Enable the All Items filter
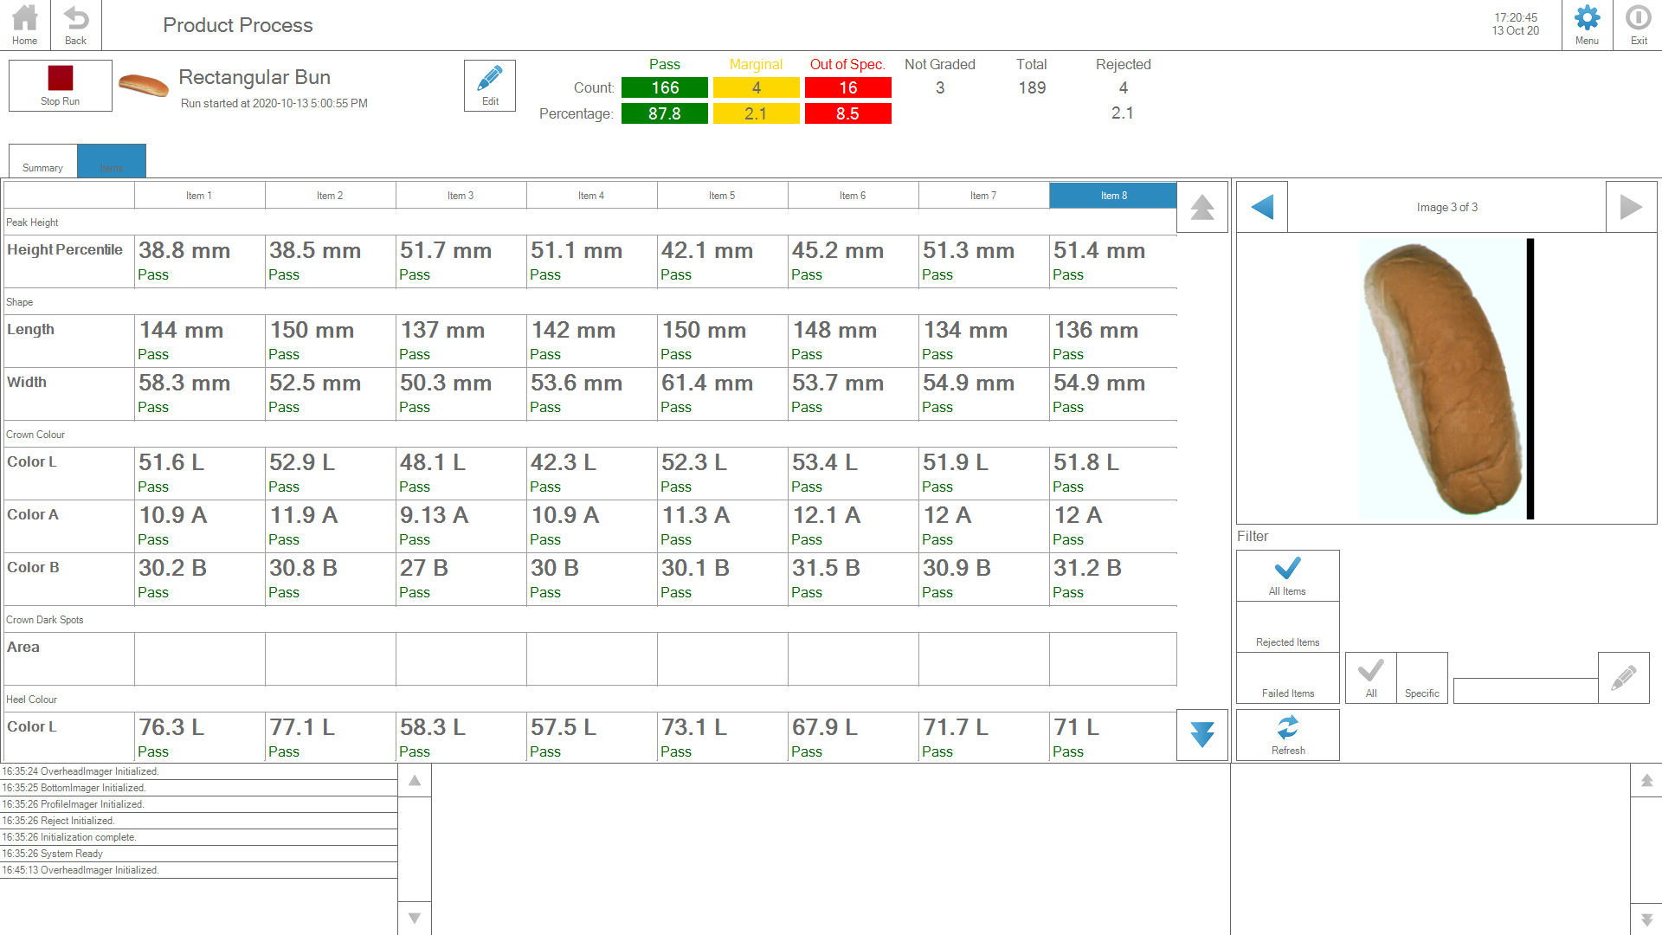 tap(1287, 576)
